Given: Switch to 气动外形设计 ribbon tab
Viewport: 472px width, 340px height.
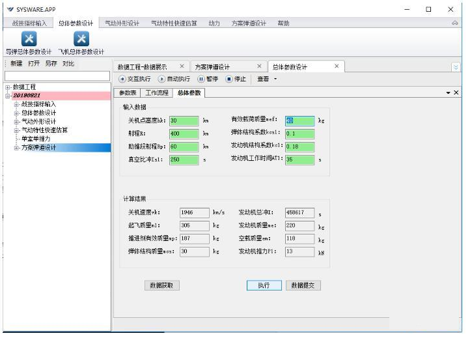Looking at the screenshot, I should point(122,23).
